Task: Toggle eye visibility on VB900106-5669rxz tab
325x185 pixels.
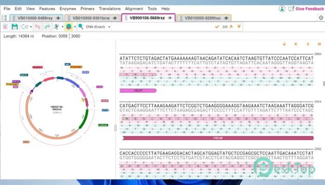Action: coord(170,18)
